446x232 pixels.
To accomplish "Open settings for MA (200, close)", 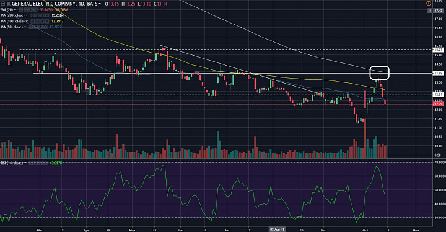I will click(37, 15).
